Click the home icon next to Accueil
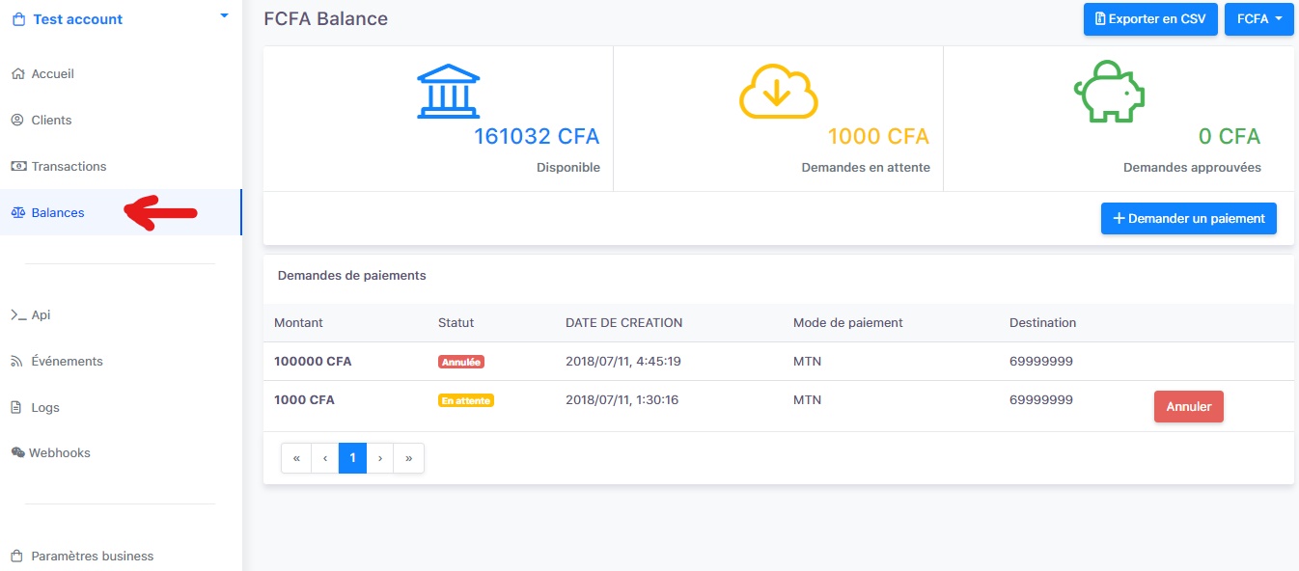The height and width of the screenshot is (571, 1299). pyautogui.click(x=17, y=74)
